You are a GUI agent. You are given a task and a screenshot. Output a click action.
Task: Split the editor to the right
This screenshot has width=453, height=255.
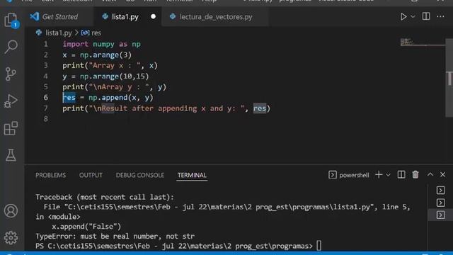426,16
